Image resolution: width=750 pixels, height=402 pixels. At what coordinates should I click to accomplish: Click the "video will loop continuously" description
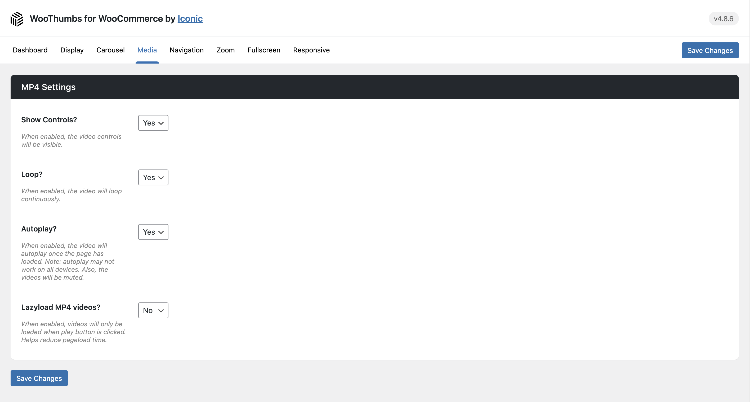[x=71, y=195]
